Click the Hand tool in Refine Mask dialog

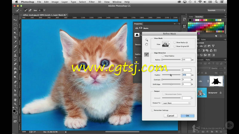[x=146, y=44]
